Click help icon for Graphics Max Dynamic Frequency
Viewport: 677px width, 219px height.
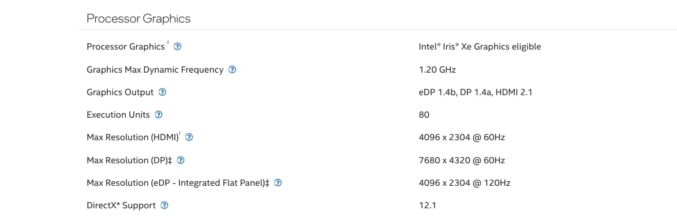pos(232,70)
